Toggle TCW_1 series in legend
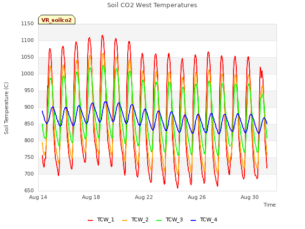 [101, 219]
